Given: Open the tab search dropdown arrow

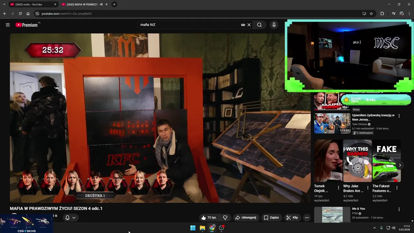Looking at the screenshot, I should coord(4,5).
